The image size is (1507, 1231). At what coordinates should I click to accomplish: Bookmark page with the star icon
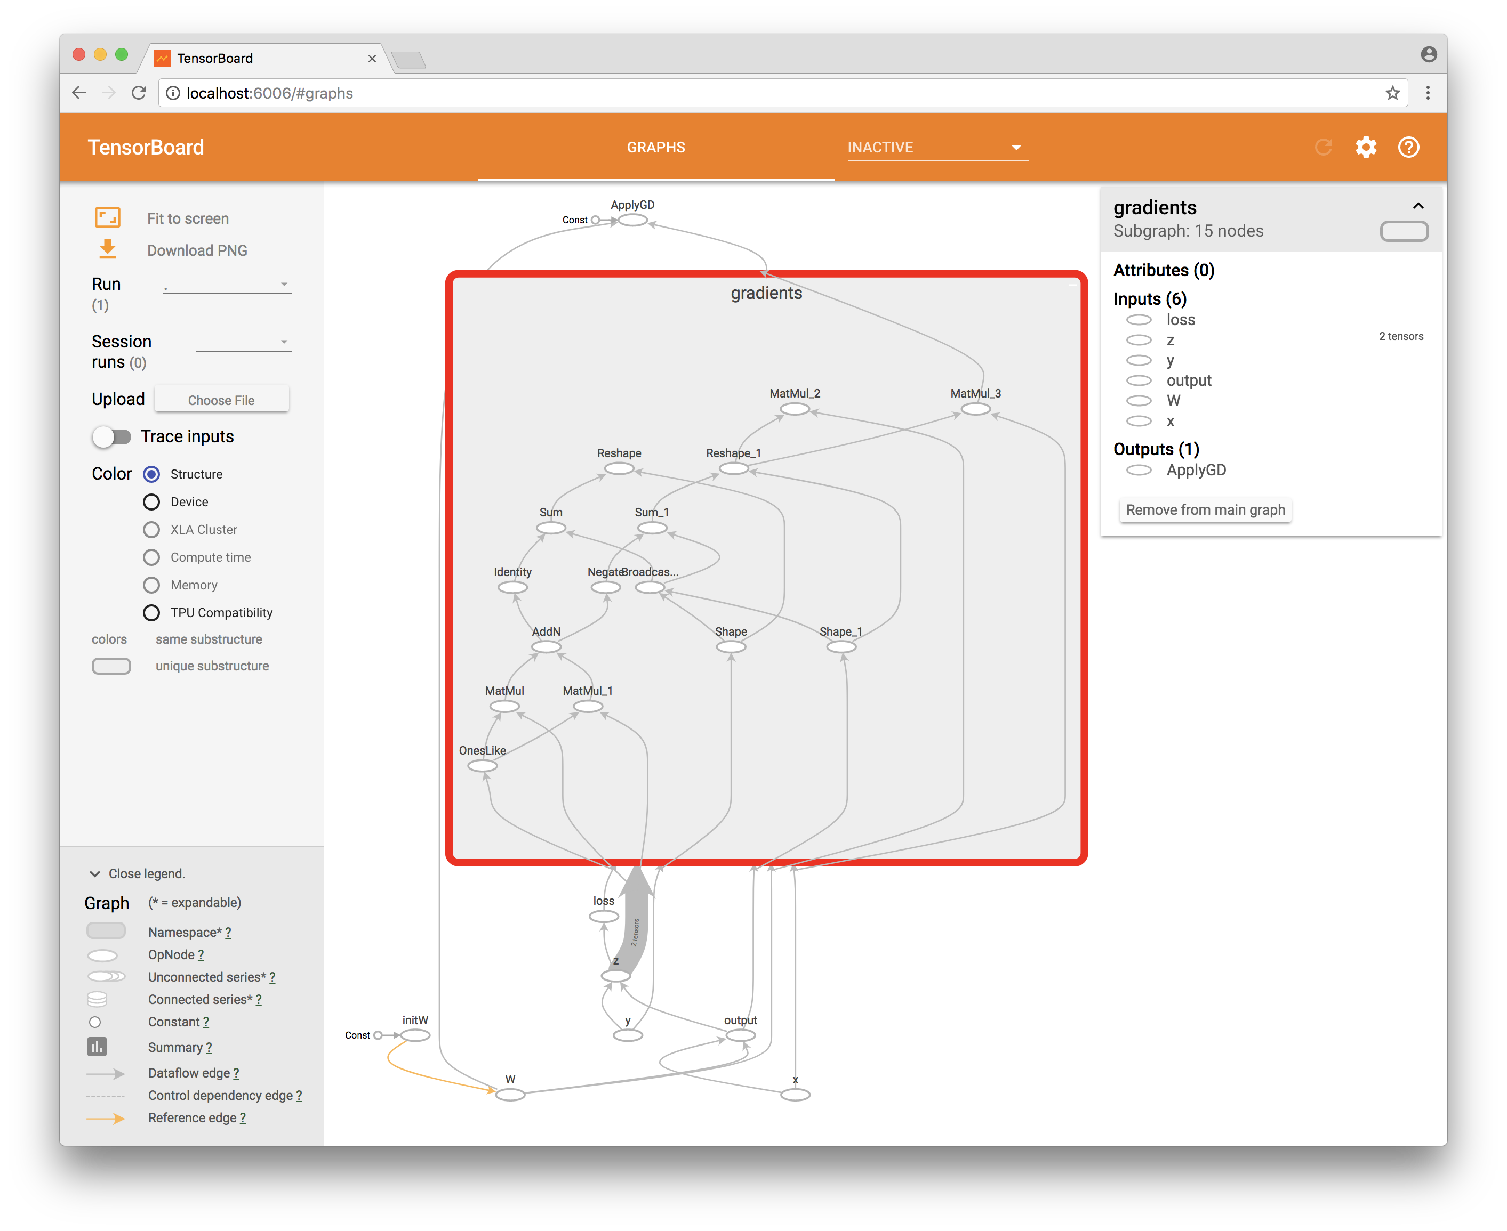(1392, 93)
